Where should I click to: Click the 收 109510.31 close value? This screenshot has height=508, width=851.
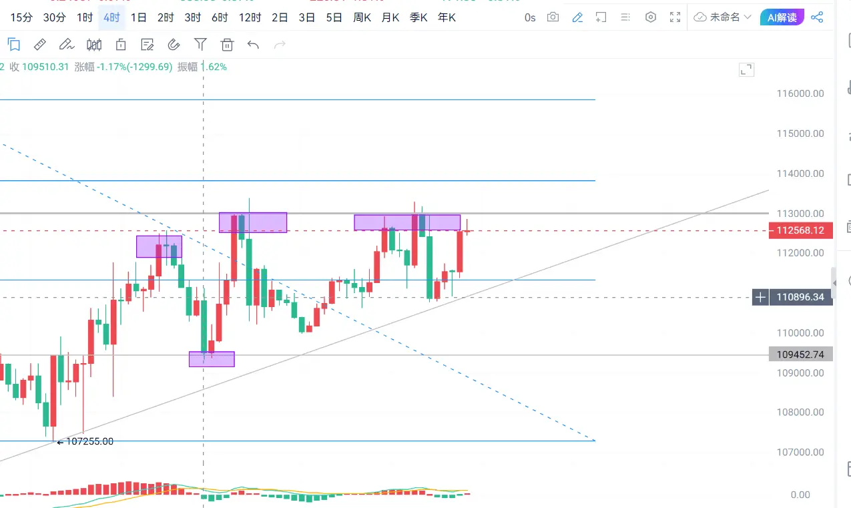click(x=39, y=67)
